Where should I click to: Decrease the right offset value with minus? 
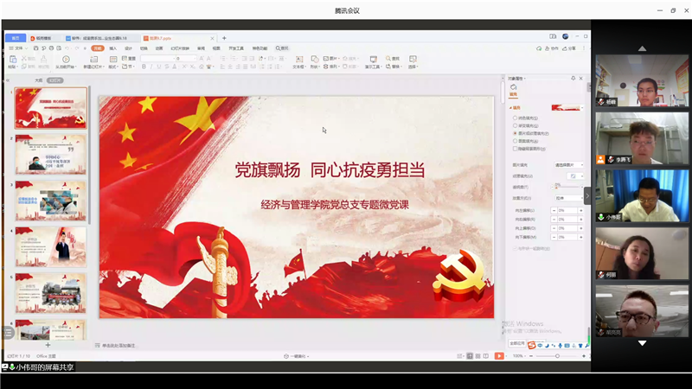554,220
